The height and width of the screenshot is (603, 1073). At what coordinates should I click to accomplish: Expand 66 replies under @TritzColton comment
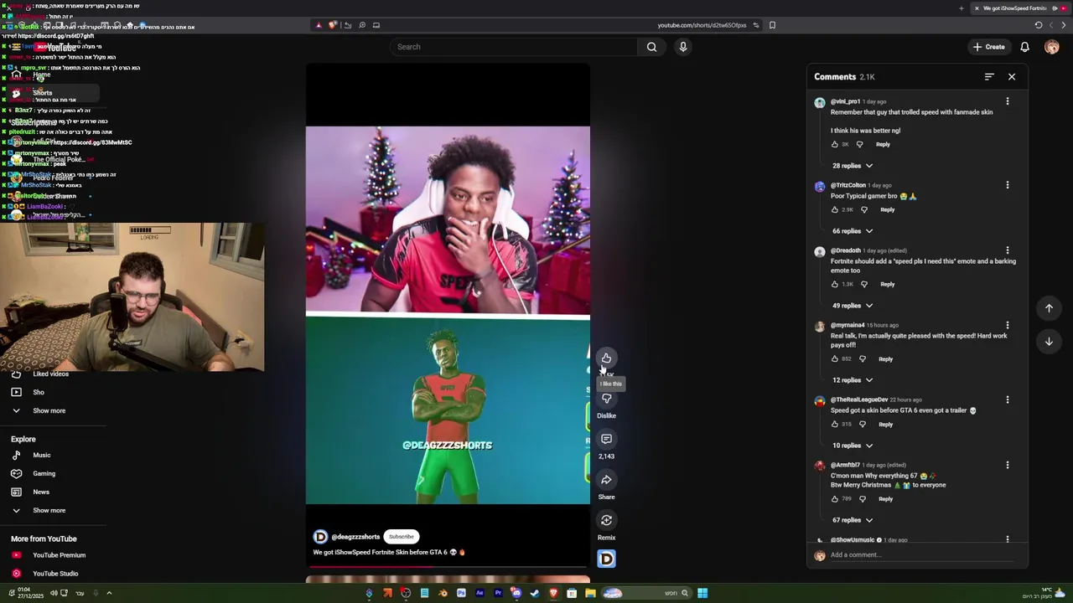pyautogui.click(x=853, y=231)
